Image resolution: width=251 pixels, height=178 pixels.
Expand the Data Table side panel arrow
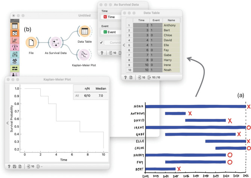click(124, 45)
